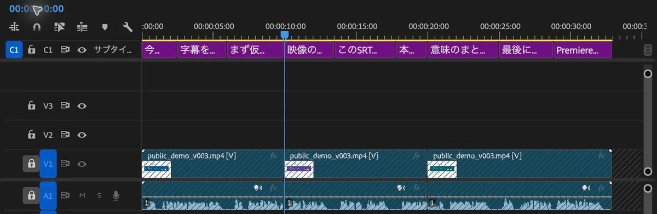Select second public_demo_v003.mp4 video clip
This screenshot has height=214, width=657.
click(356, 164)
